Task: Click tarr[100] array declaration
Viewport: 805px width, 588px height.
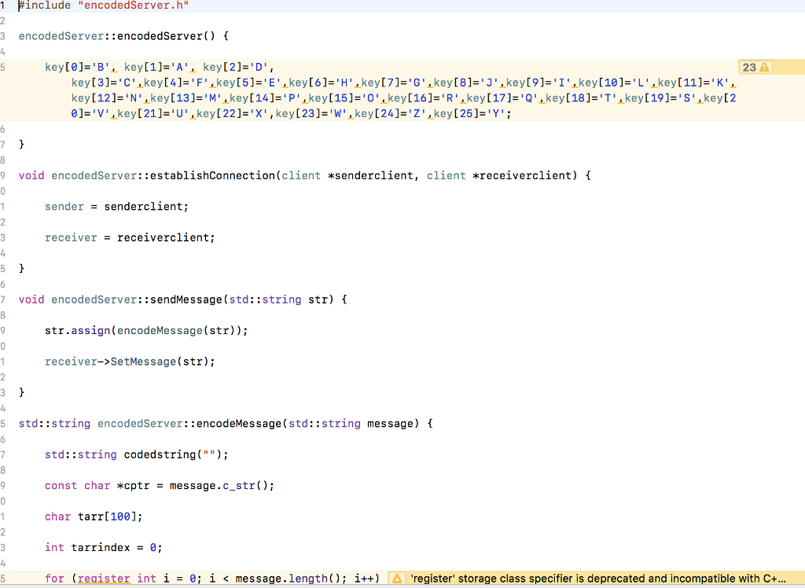Action: click(107, 516)
